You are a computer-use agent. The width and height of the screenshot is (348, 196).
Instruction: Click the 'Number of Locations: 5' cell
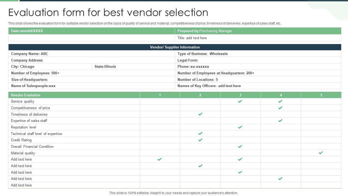click(x=258, y=79)
